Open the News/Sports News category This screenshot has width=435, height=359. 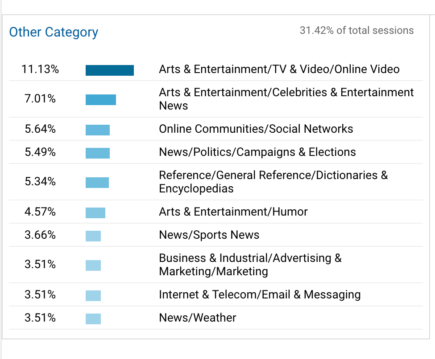pos(209,235)
